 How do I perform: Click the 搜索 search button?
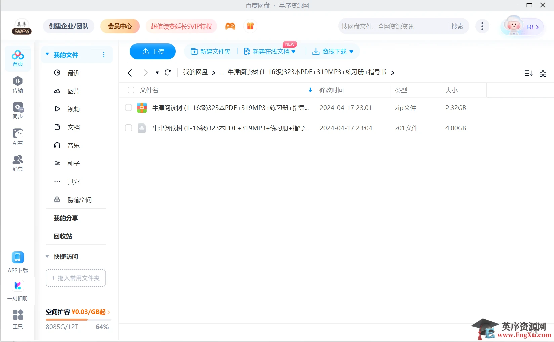(457, 26)
